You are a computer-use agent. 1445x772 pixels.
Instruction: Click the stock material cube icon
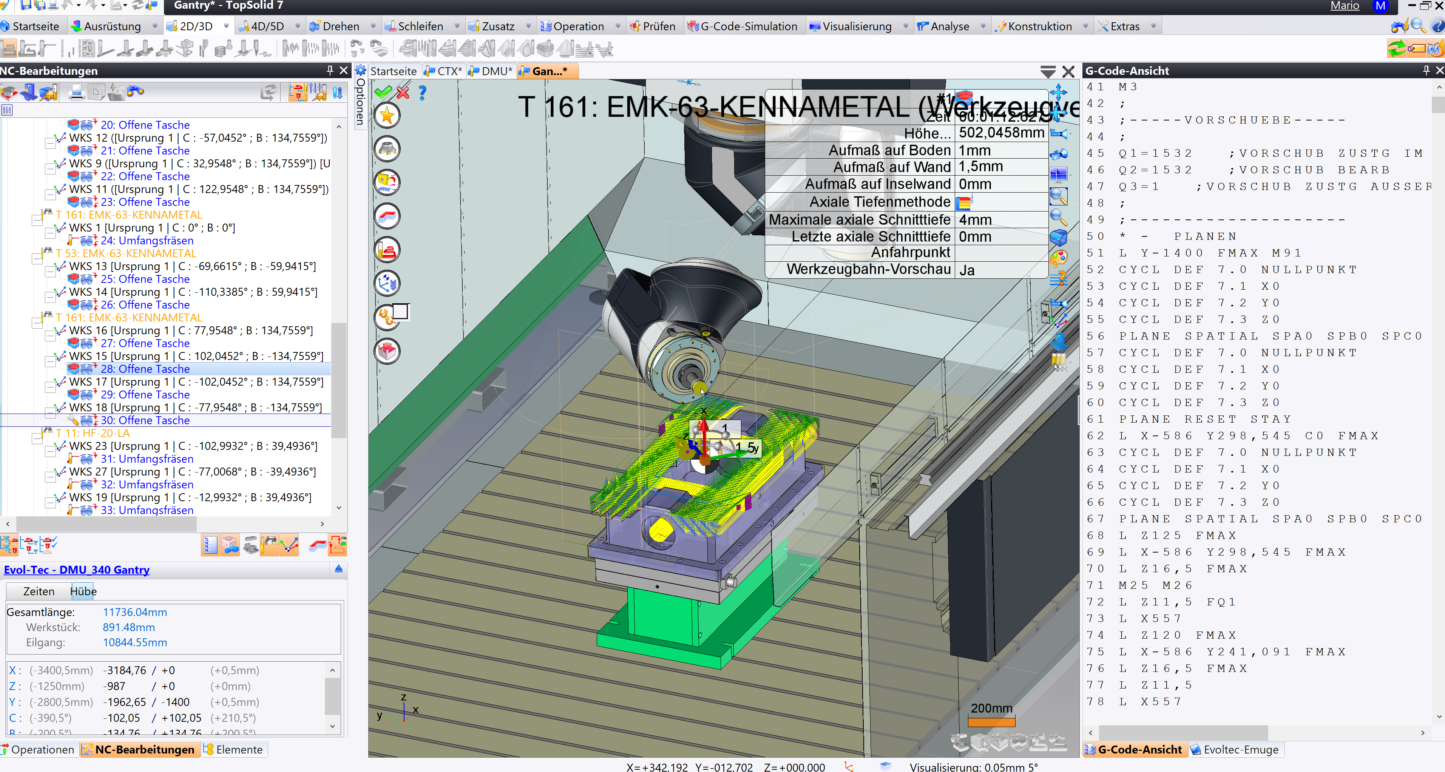click(386, 351)
